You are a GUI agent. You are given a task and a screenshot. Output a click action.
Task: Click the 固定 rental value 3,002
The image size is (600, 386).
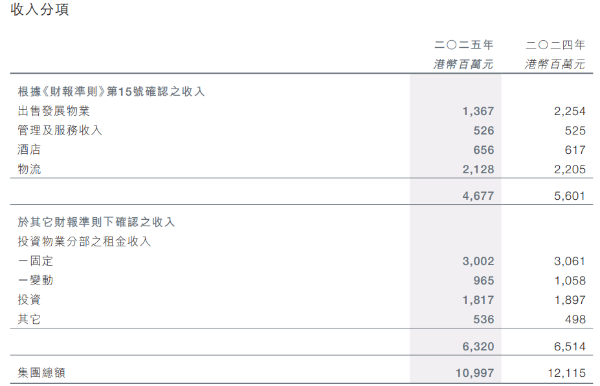coord(478,261)
